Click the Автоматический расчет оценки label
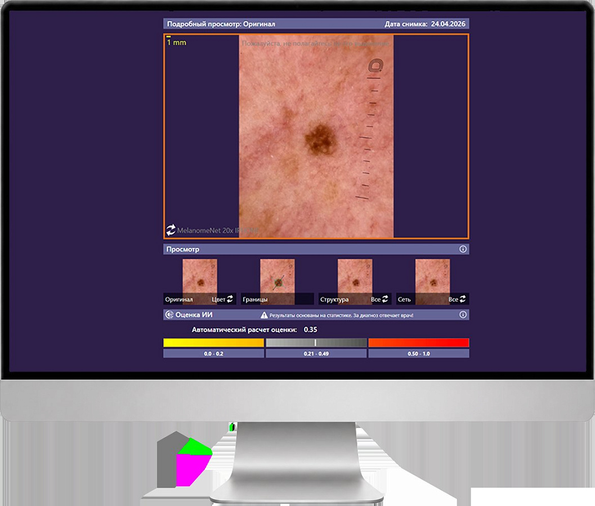Image resolution: width=595 pixels, height=506 pixels. (x=244, y=330)
